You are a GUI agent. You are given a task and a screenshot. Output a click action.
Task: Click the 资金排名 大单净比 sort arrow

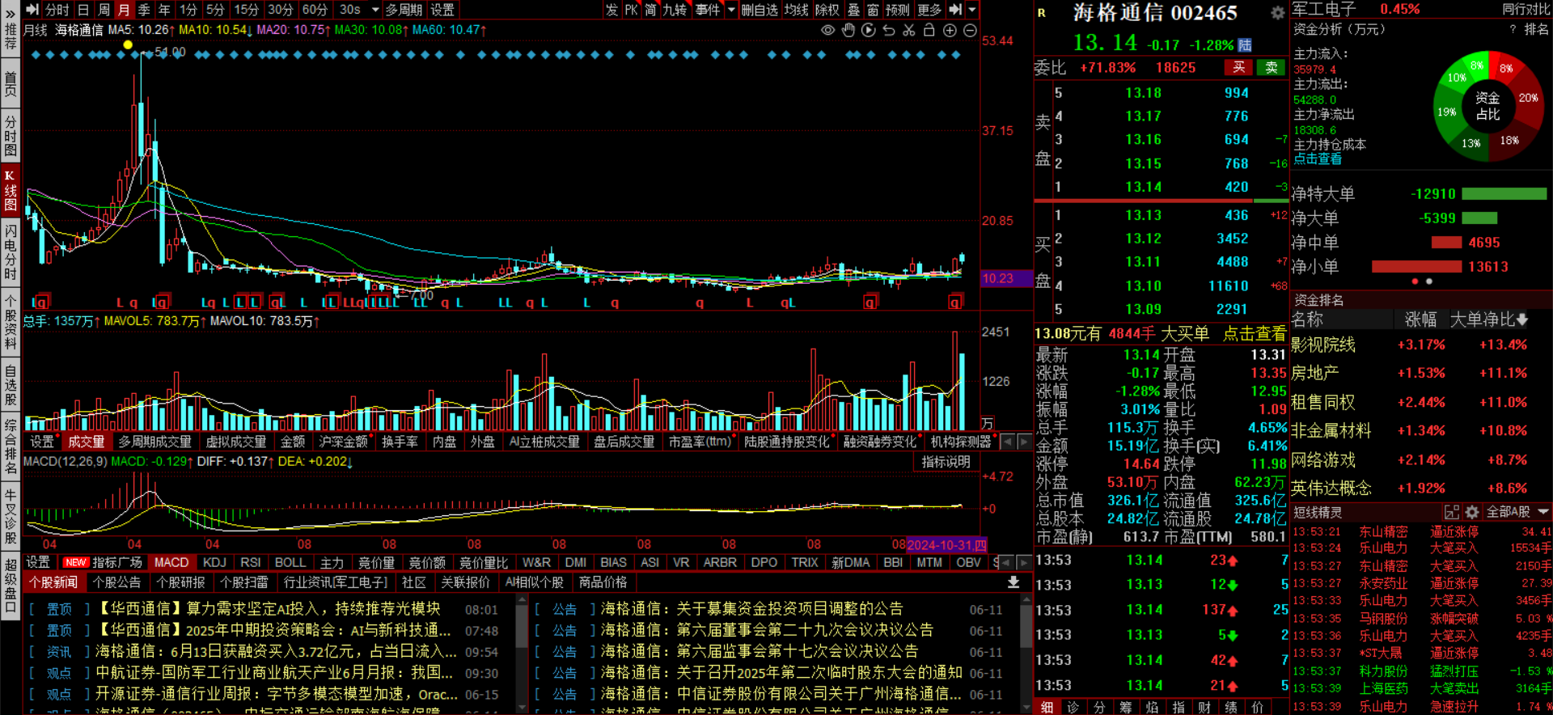coord(1522,319)
